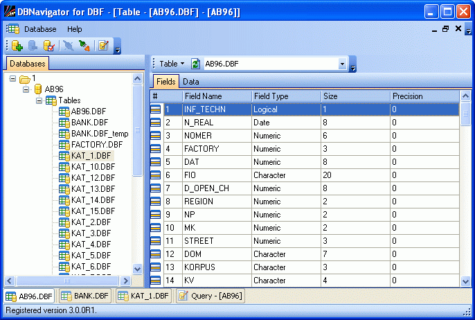Click the fields grid scroll down arrow
The image size is (475, 320).
point(465,281)
